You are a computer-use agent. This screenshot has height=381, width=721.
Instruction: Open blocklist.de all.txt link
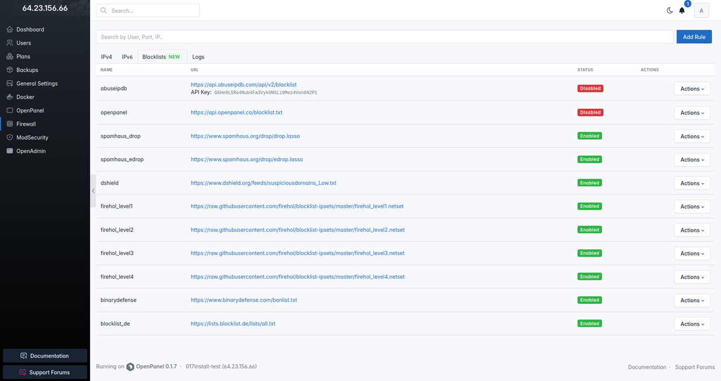[x=233, y=324]
